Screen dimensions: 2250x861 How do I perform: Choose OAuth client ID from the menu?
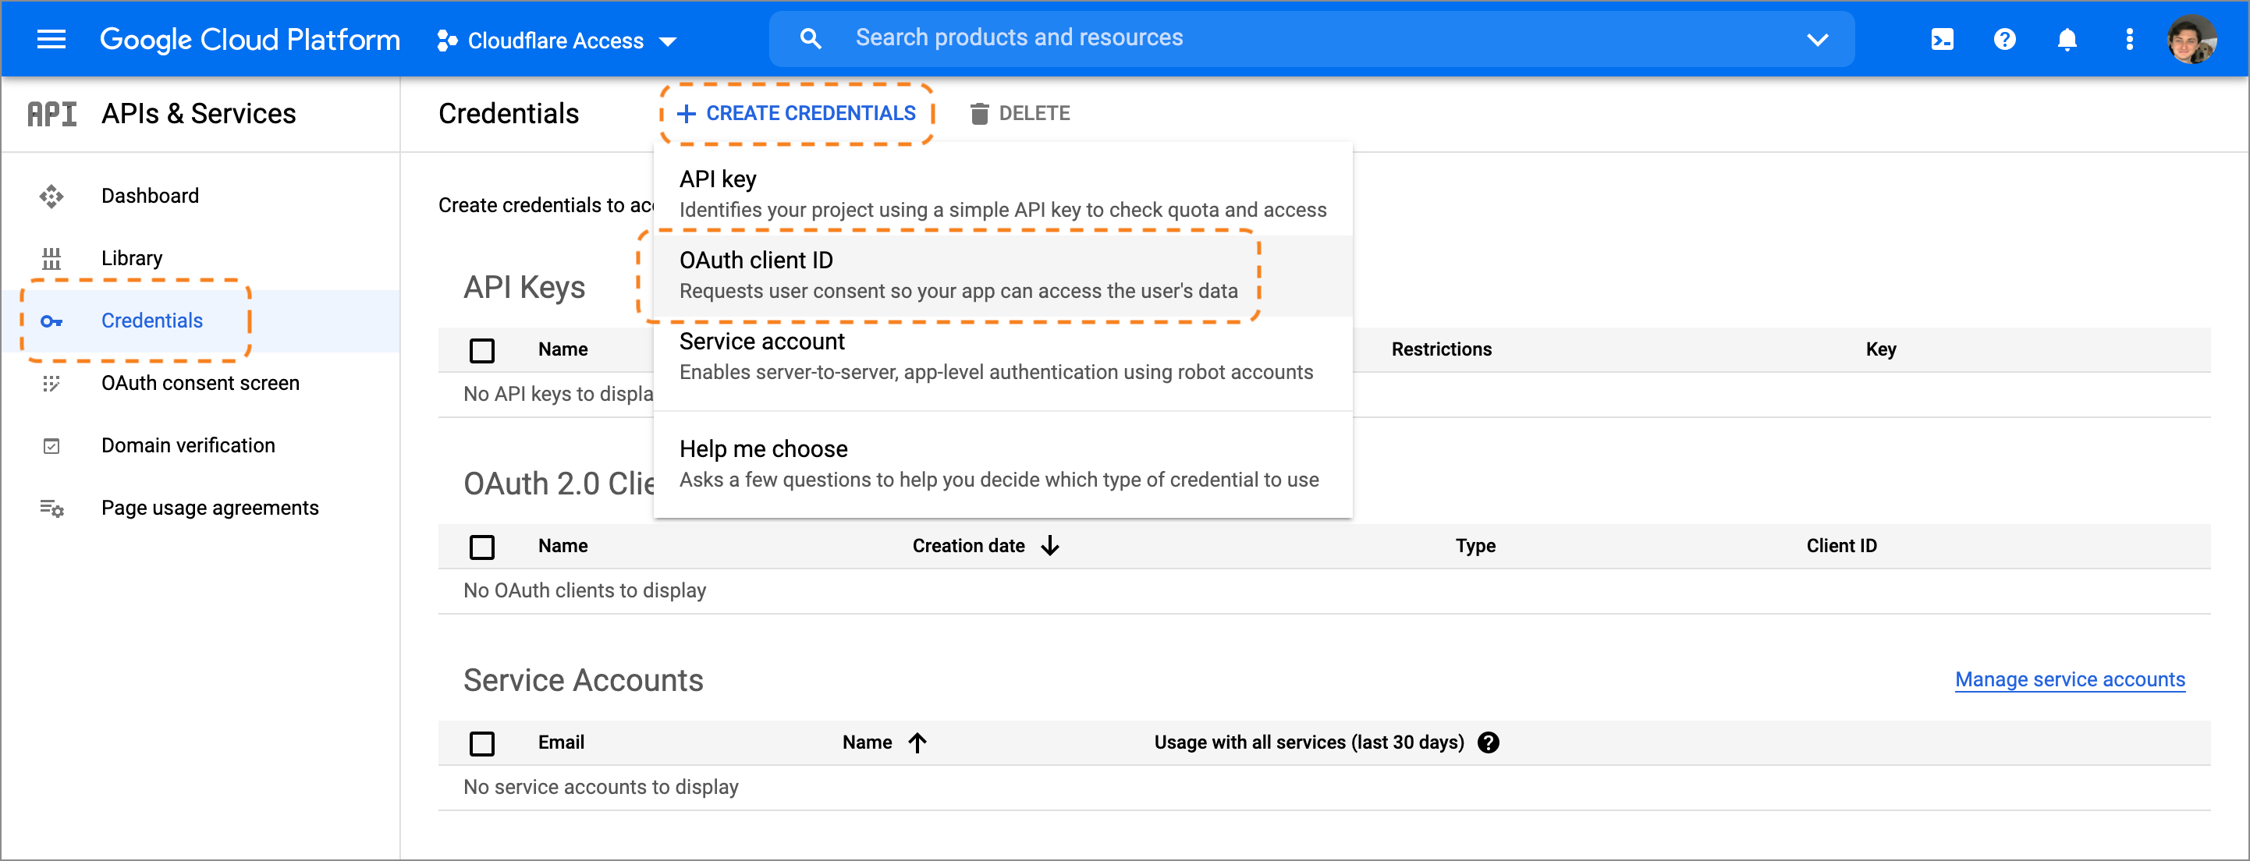[x=757, y=260]
